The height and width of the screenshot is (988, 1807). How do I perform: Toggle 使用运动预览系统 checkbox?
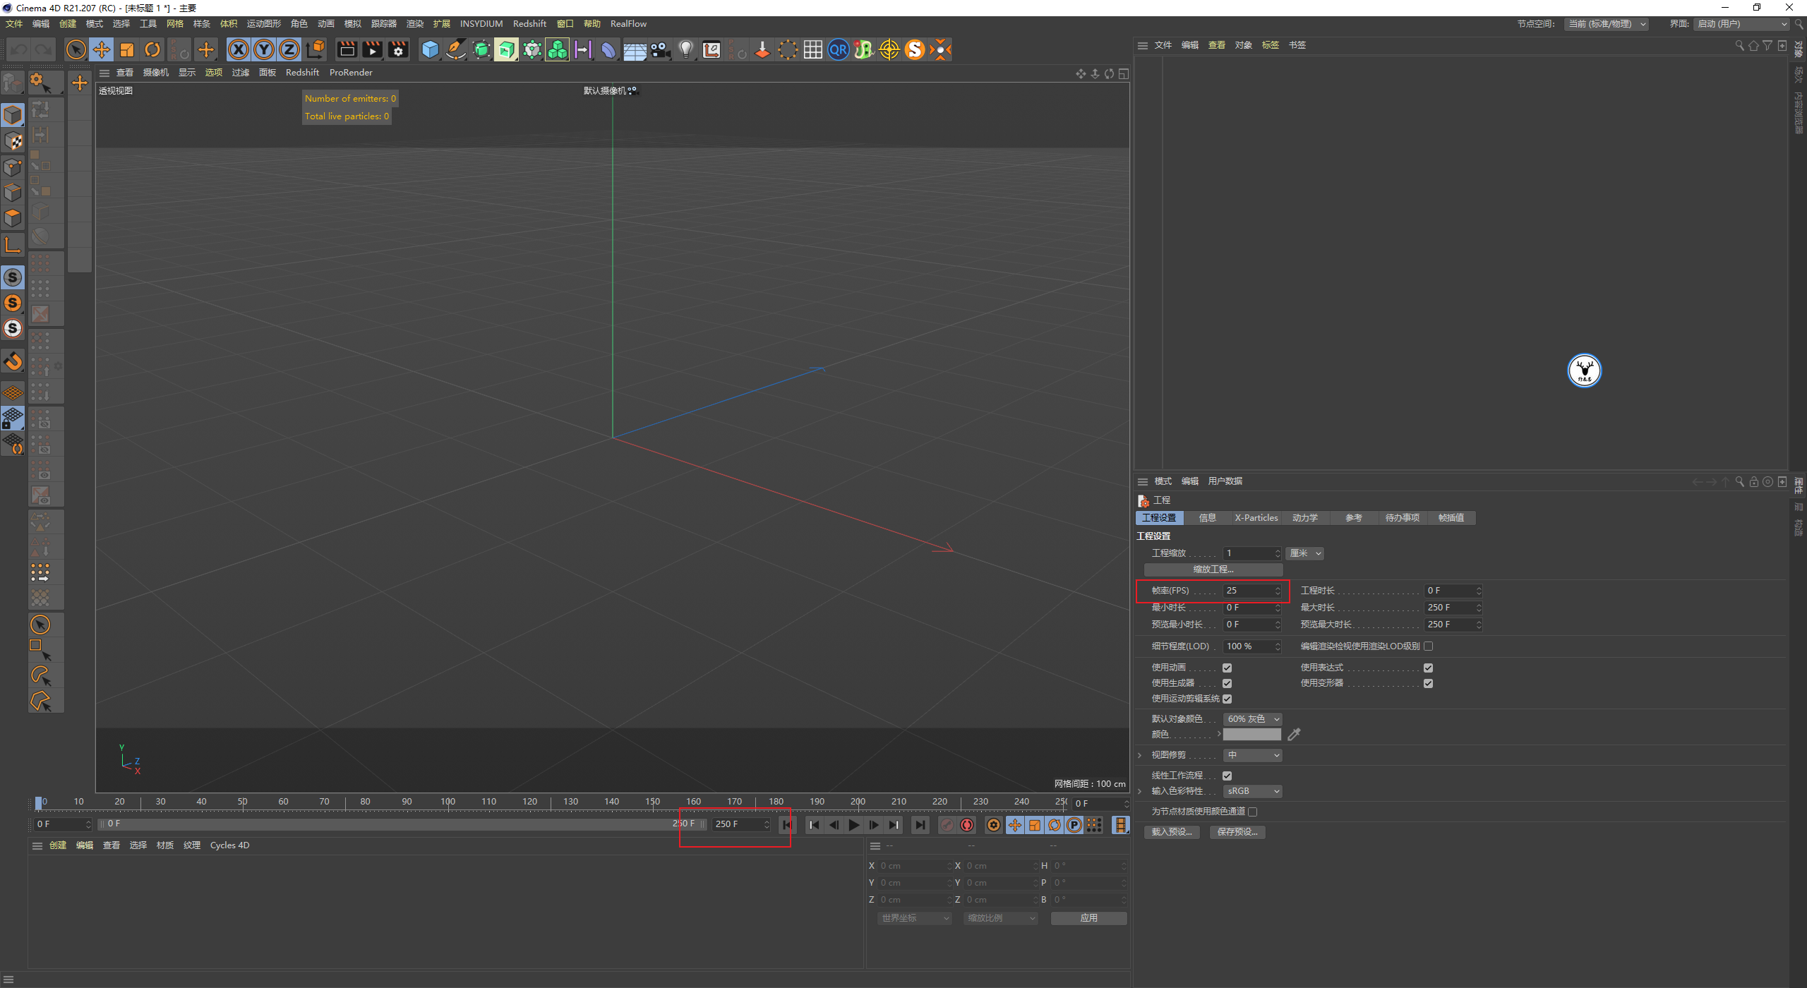tap(1225, 699)
